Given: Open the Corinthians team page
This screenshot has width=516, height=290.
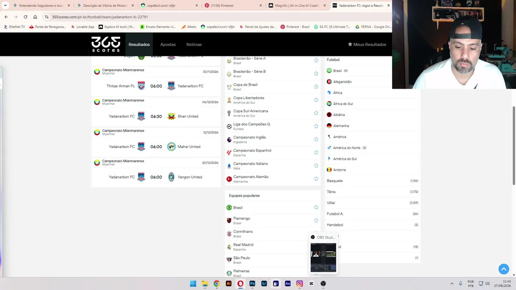Looking at the screenshot, I should 273,234.
